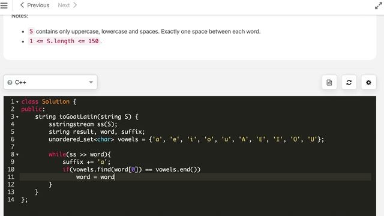
Task: Open editor settings gear icon
Action: pos(368,83)
